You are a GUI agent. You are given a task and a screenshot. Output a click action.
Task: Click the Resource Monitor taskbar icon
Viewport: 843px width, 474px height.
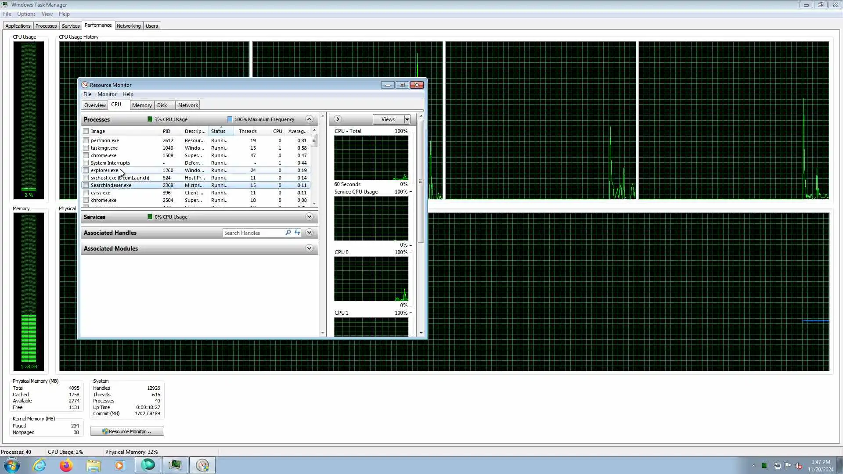tap(202, 465)
